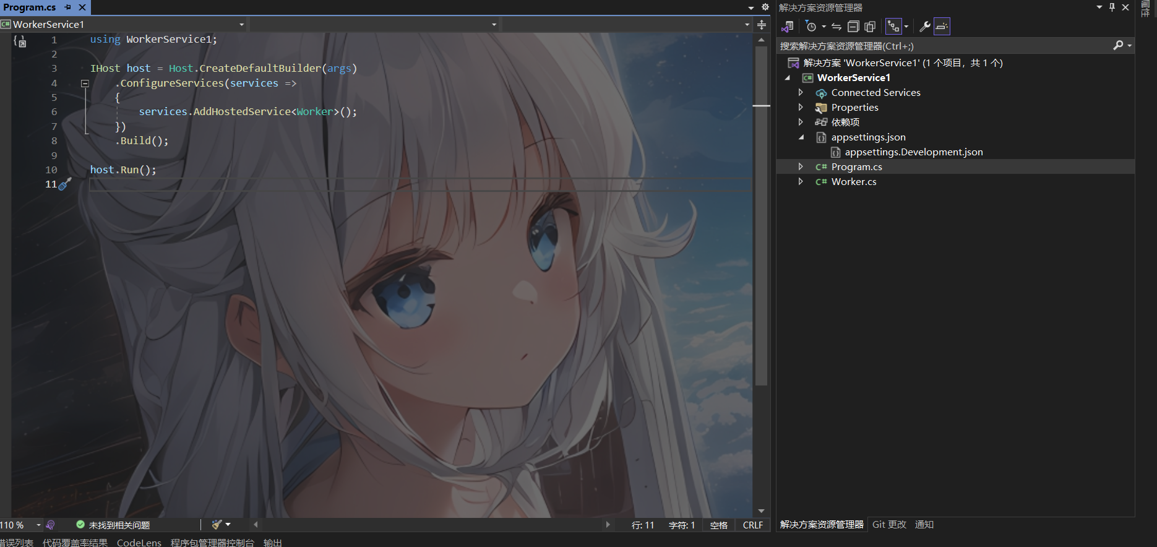Viewport: 1157px width, 547px height.
Task: Open appsettings.json file
Action: click(x=868, y=137)
